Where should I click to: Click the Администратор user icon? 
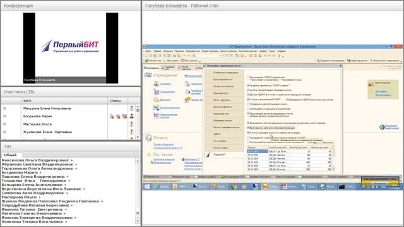coord(371,84)
